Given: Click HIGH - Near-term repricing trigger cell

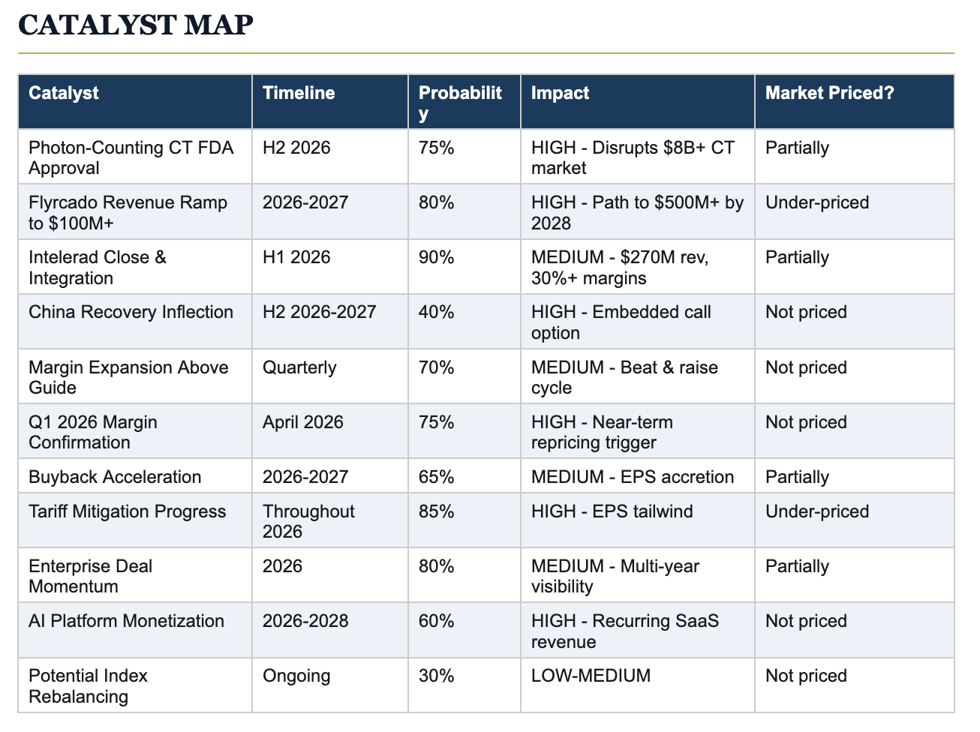Looking at the screenshot, I should click(x=638, y=431).
